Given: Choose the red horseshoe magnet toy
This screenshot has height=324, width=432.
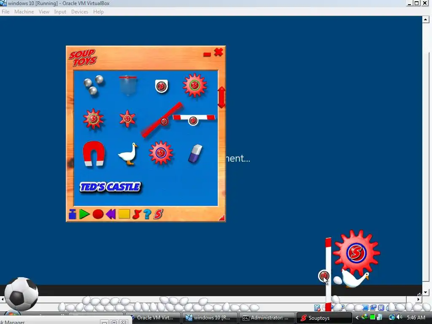Looking at the screenshot, I should pos(94,154).
